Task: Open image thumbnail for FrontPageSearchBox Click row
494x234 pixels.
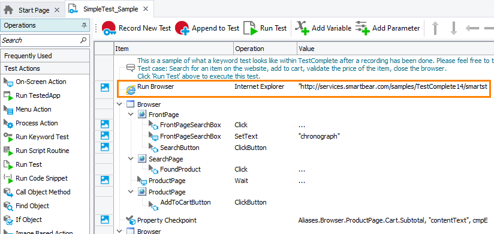Action: tap(104, 124)
